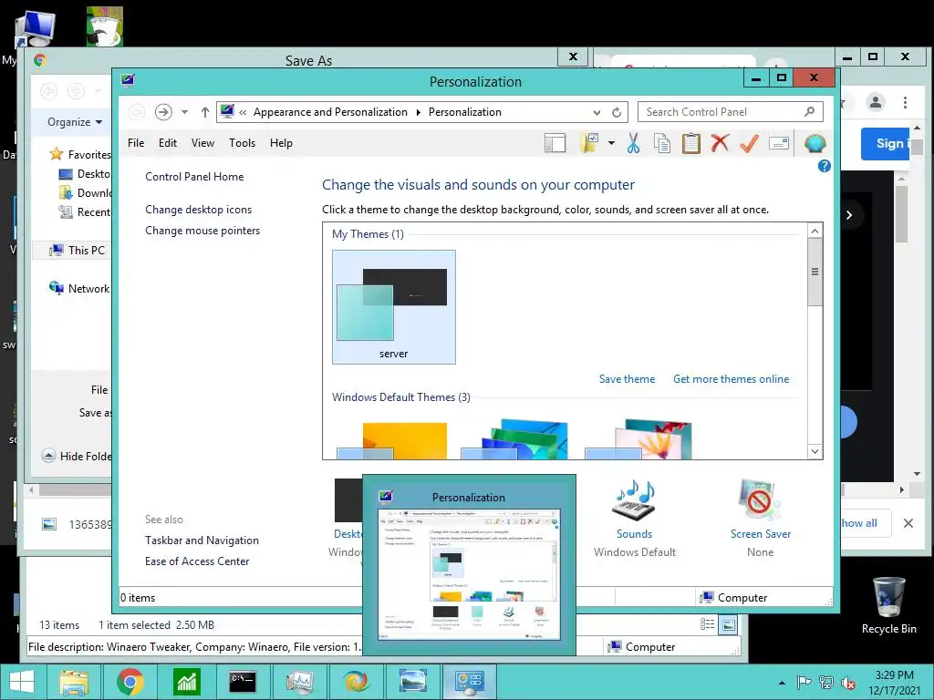The image size is (934, 700).
Task: Click the green chart app on taskbar
Action: click(x=186, y=682)
